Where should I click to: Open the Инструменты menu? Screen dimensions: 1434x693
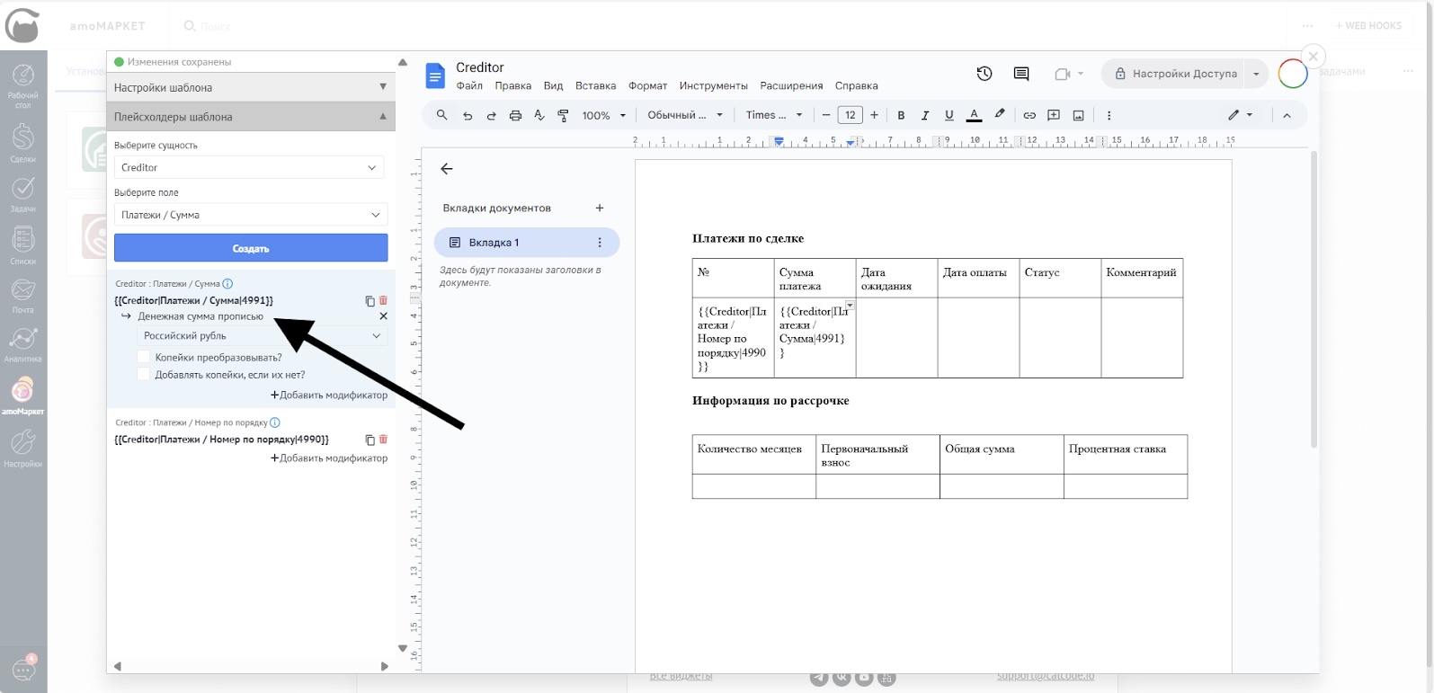pos(713,85)
